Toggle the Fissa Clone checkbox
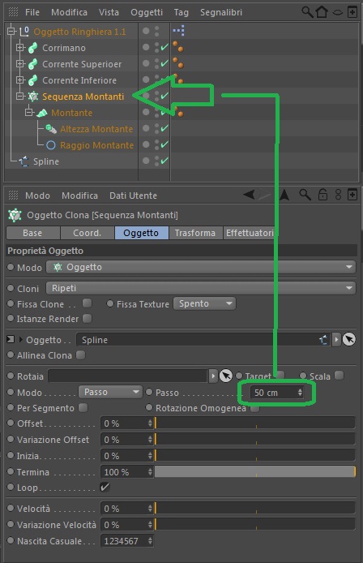The width and height of the screenshot is (363, 563). click(87, 303)
